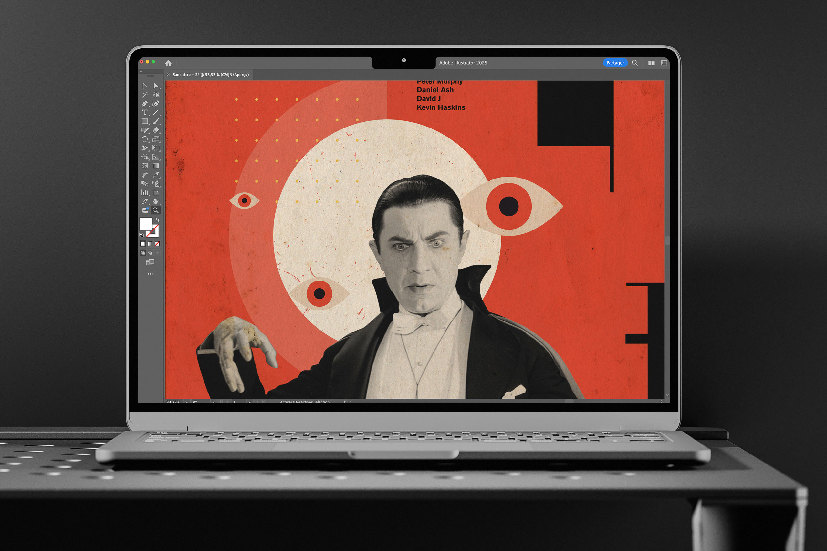Open the search magnifier in header
The width and height of the screenshot is (827, 551).
(x=635, y=63)
